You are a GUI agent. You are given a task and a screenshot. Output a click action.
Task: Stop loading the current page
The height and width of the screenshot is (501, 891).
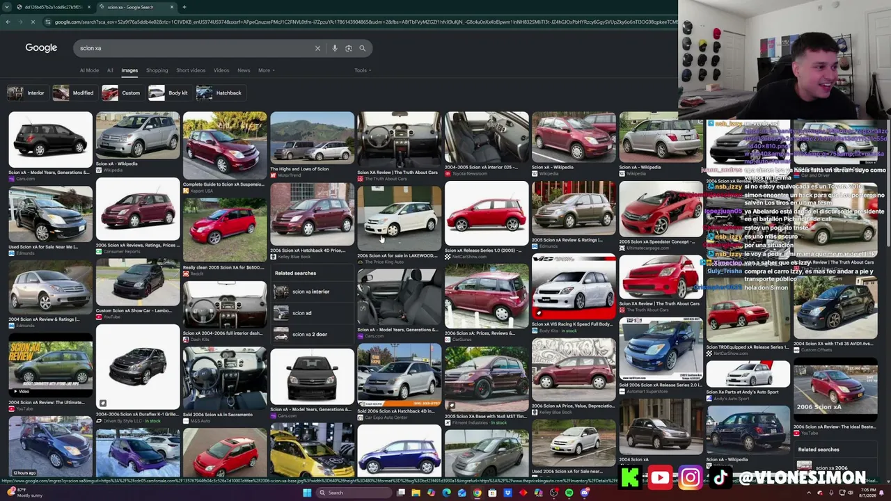pyautogui.click(x=33, y=22)
